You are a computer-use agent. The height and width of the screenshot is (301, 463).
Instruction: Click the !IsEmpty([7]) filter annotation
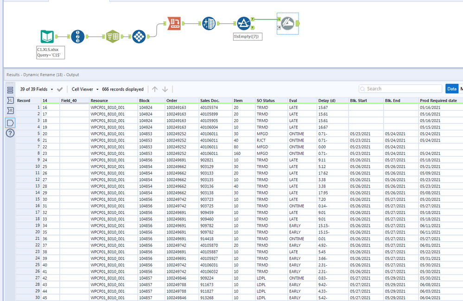[247, 36]
